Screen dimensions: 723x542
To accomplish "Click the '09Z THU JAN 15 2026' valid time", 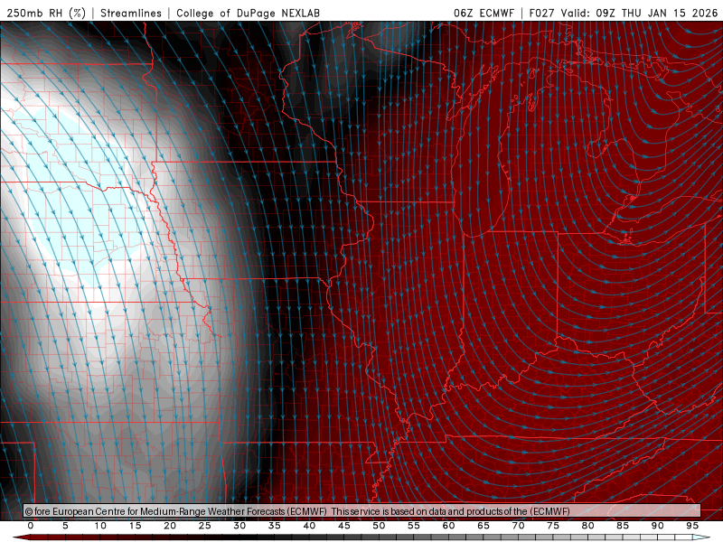I will coord(657,13).
